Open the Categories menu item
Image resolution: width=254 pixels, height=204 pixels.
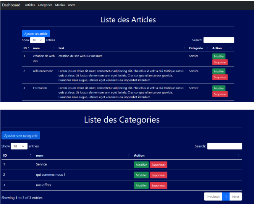coord(45,5)
